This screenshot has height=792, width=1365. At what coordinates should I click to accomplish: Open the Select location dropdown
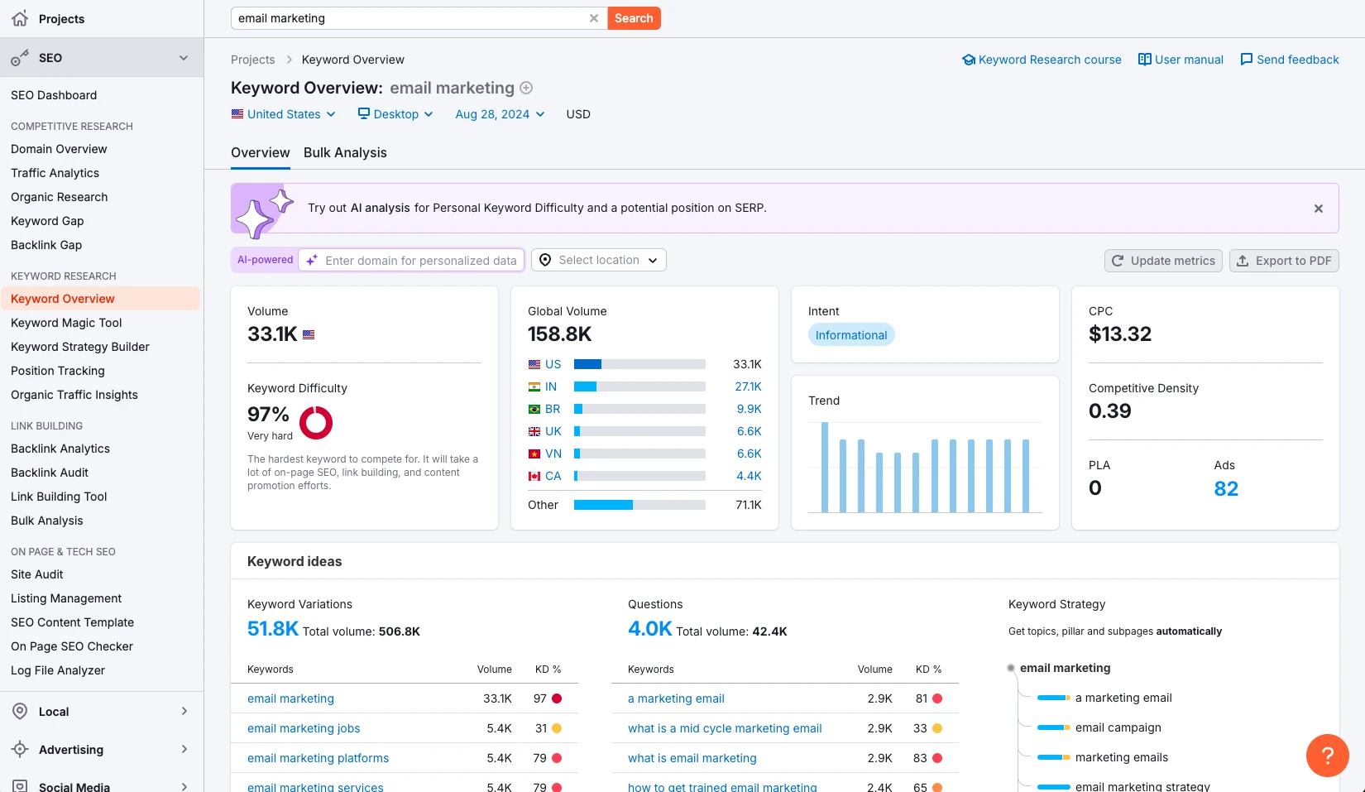click(x=599, y=260)
